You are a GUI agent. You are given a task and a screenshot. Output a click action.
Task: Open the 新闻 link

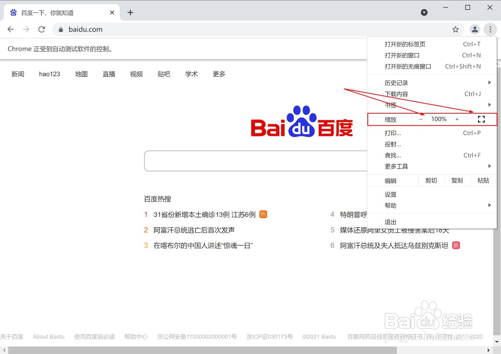pos(18,74)
